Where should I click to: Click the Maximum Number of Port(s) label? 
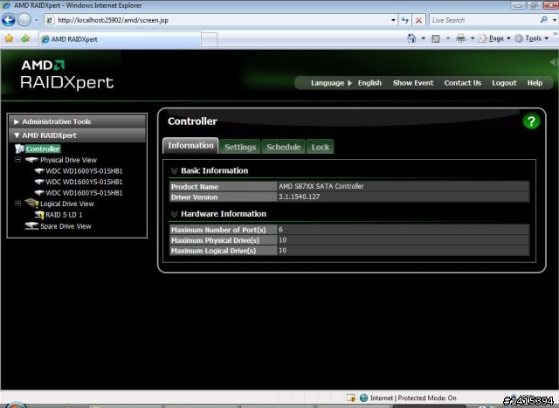tap(218, 230)
